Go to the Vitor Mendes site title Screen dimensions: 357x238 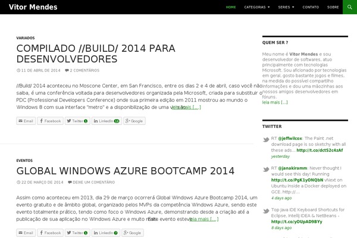click(x=33, y=7)
